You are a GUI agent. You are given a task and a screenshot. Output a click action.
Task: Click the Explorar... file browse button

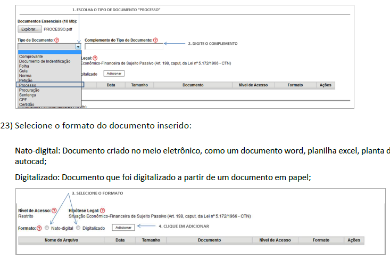[x=29, y=29]
